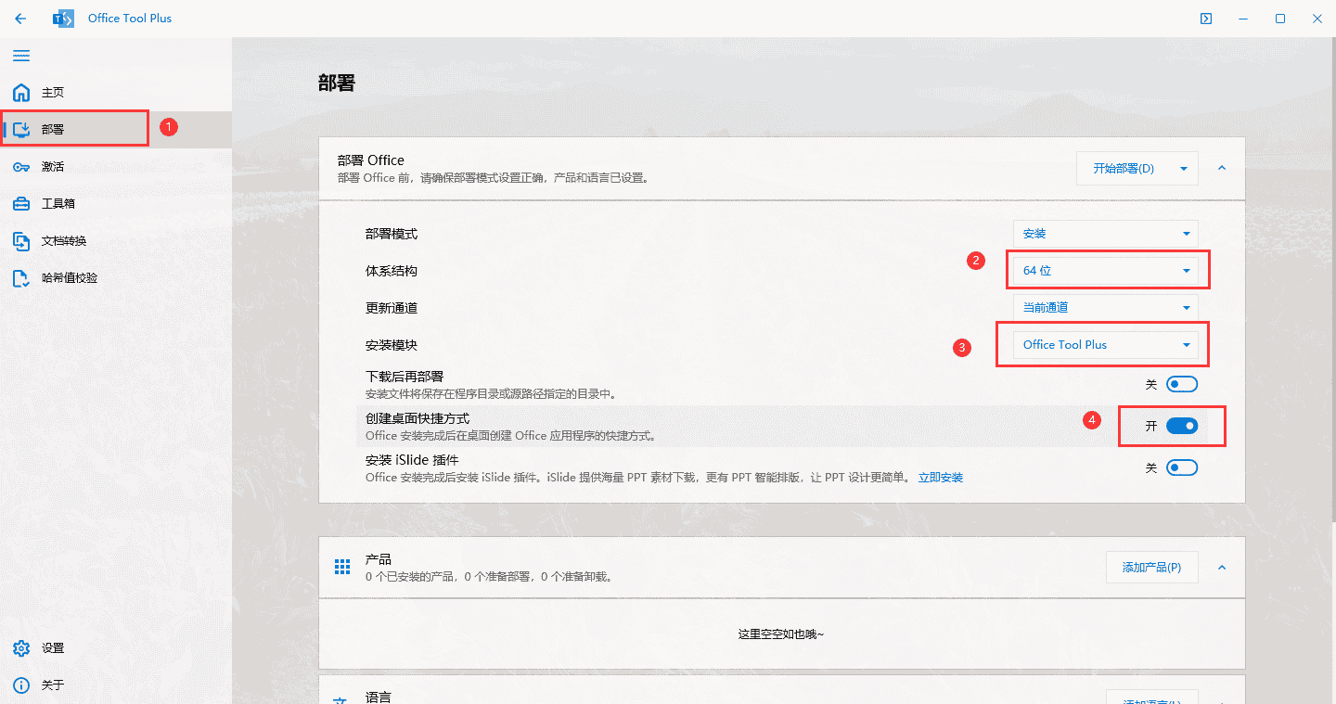Click the 体系结构 label
1336x704 pixels.
[392, 271]
